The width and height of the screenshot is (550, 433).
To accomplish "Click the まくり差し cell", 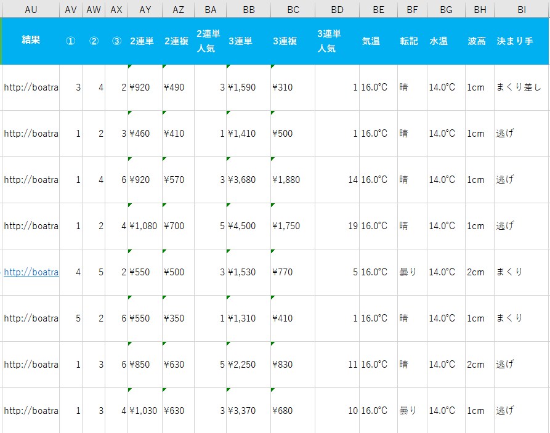I will pos(522,87).
